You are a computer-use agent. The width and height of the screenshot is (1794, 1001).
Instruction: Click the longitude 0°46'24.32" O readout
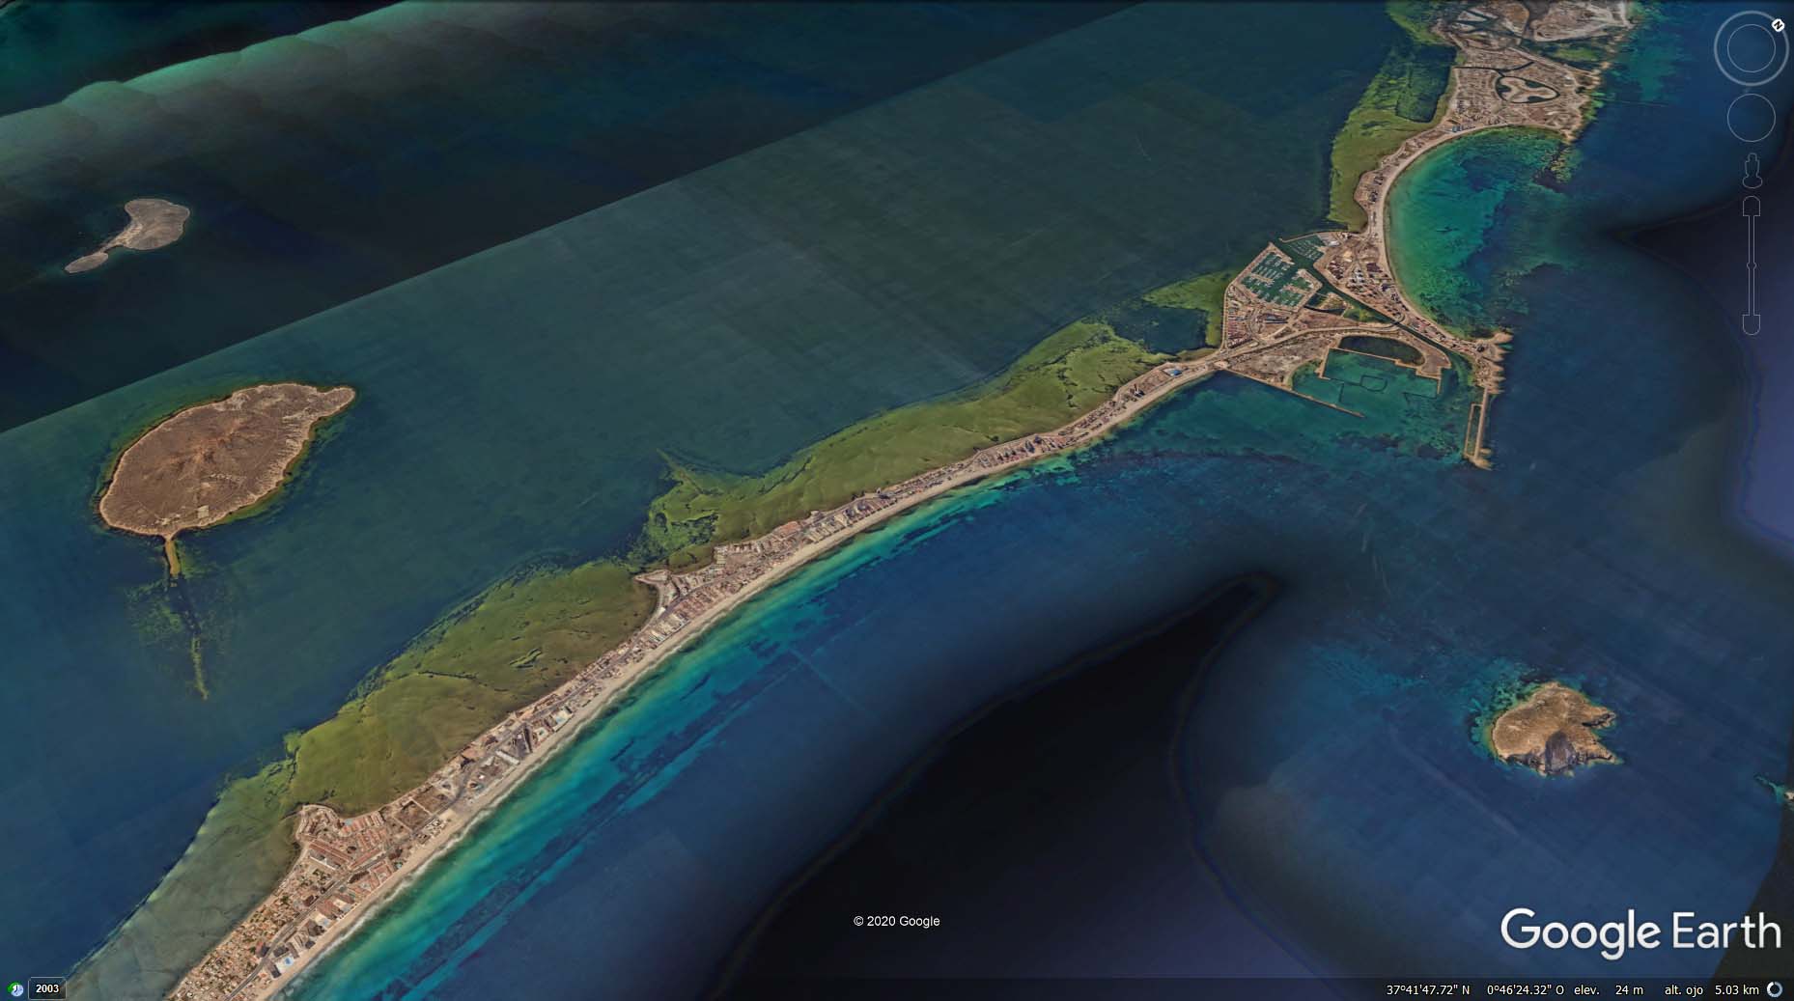1525,989
